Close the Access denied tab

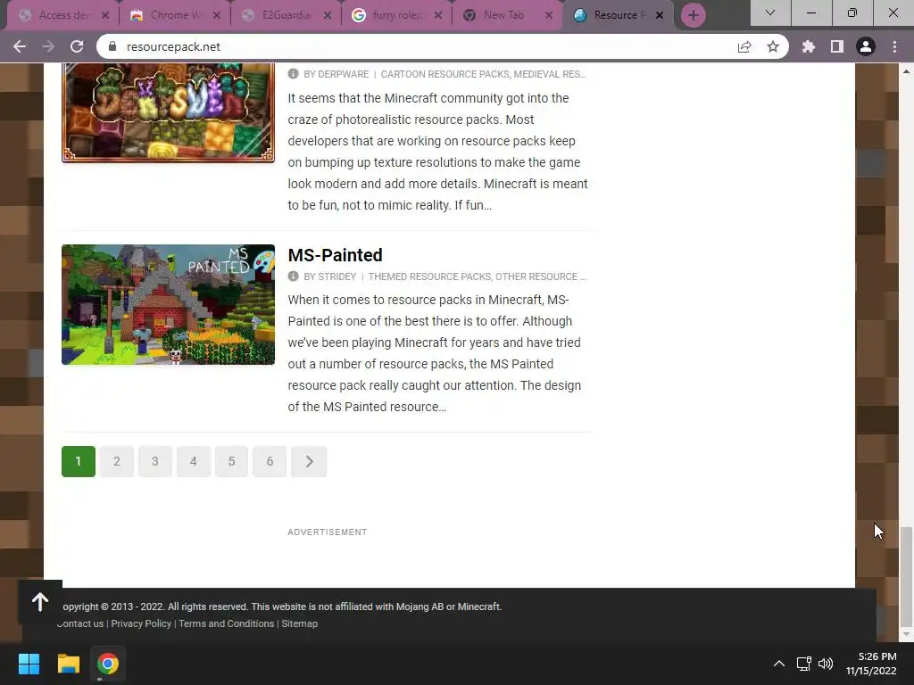click(x=105, y=16)
